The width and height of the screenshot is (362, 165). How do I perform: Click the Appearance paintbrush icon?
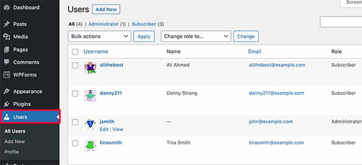pos(6,91)
